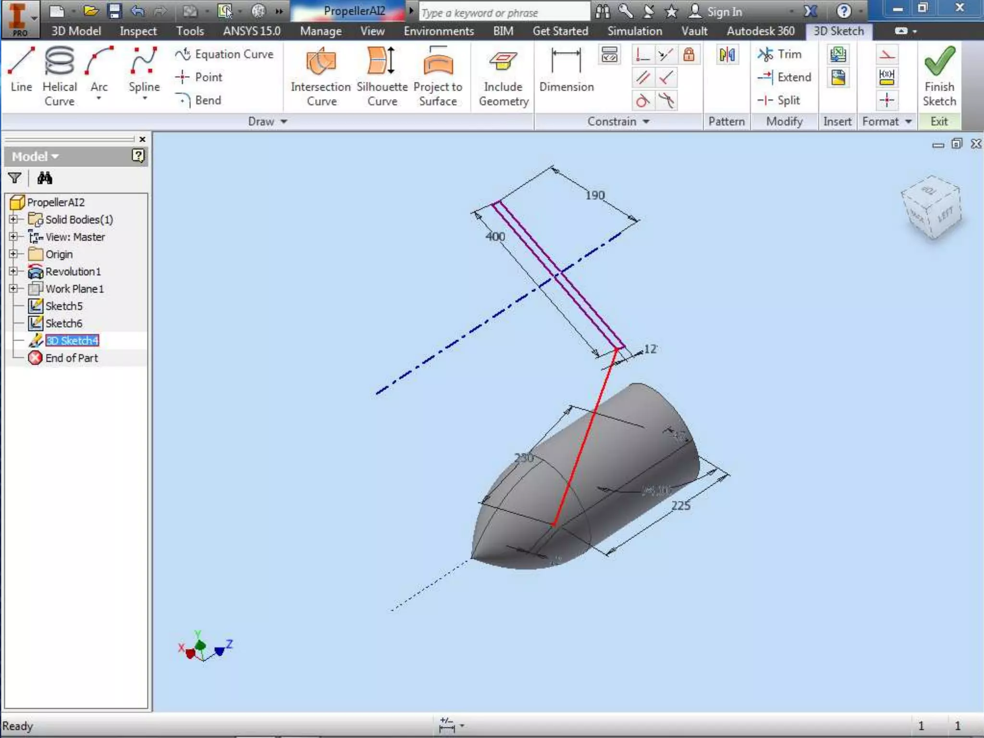Screen dimensions: 984x738
Task: Activate the Project to Surface tool
Action: click(438, 74)
